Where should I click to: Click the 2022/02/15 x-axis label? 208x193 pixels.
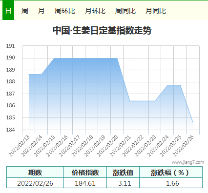44,146
